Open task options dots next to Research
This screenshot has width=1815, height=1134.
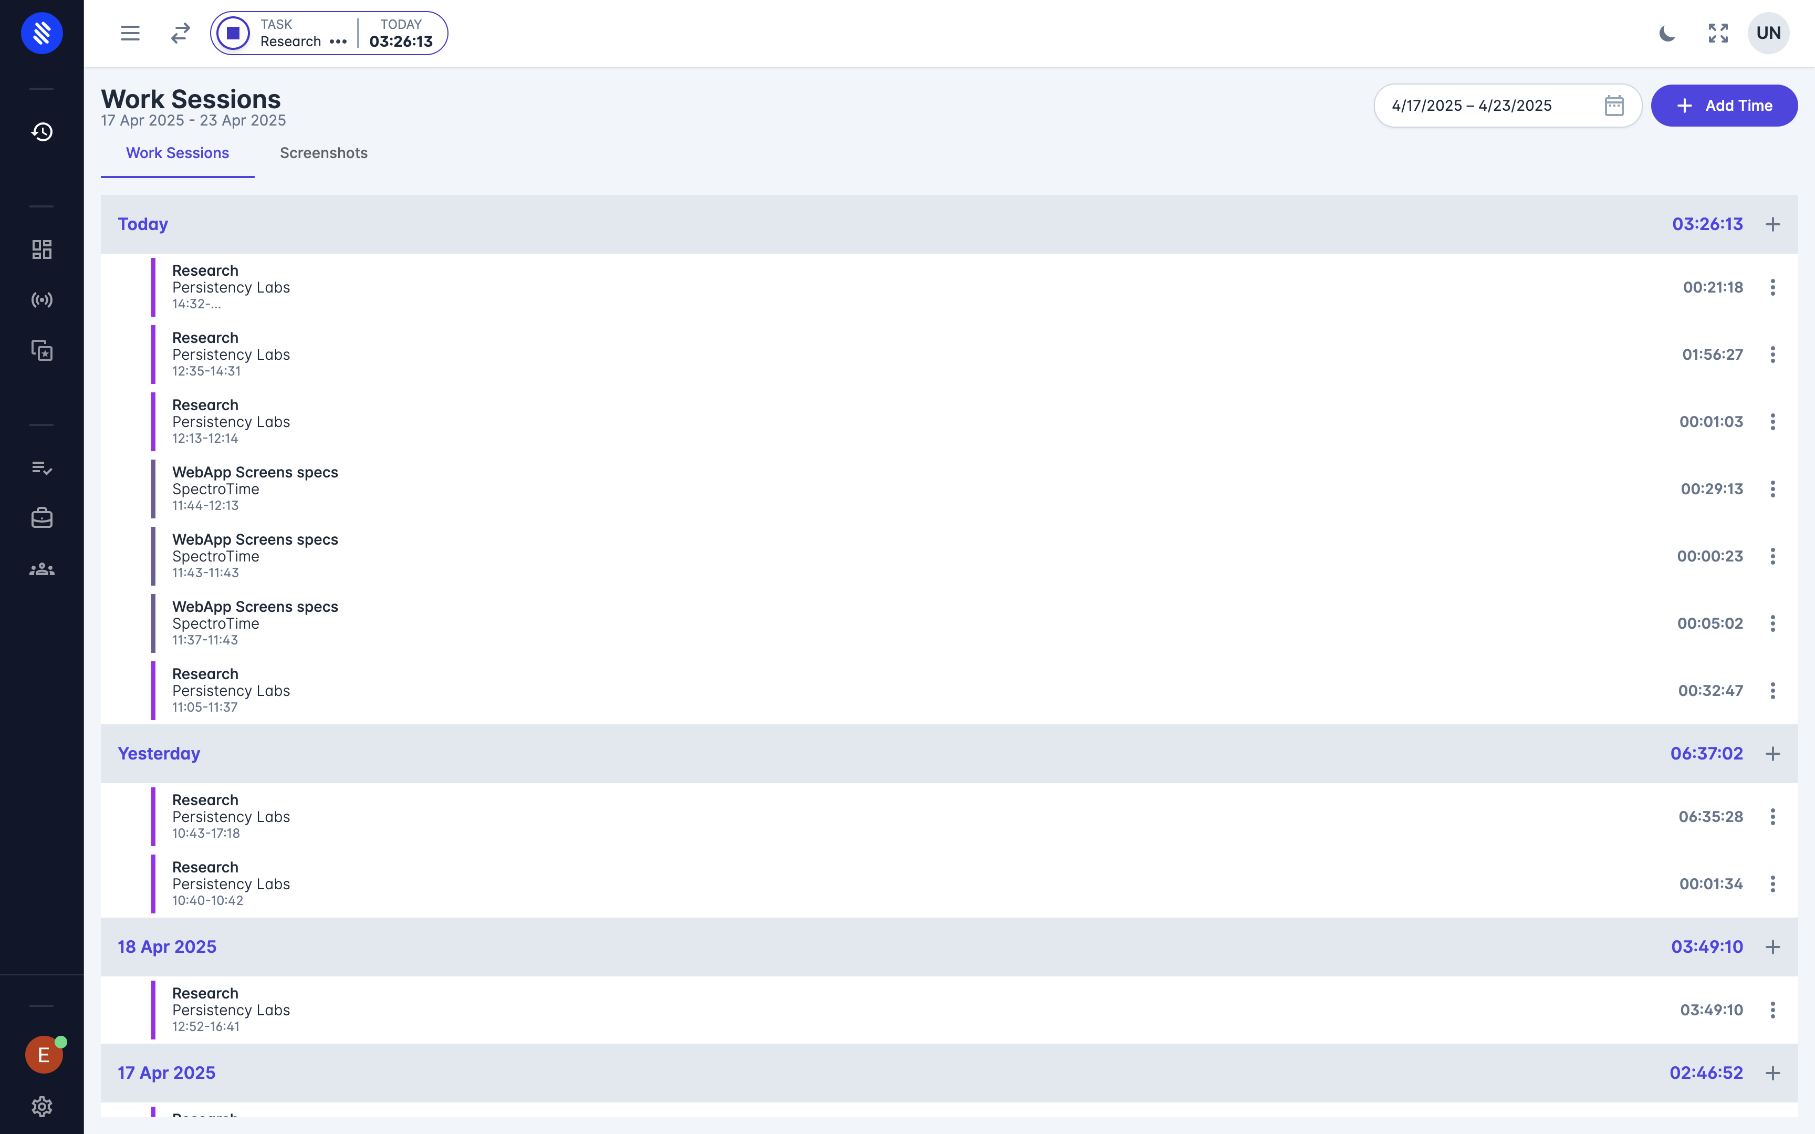(x=338, y=42)
